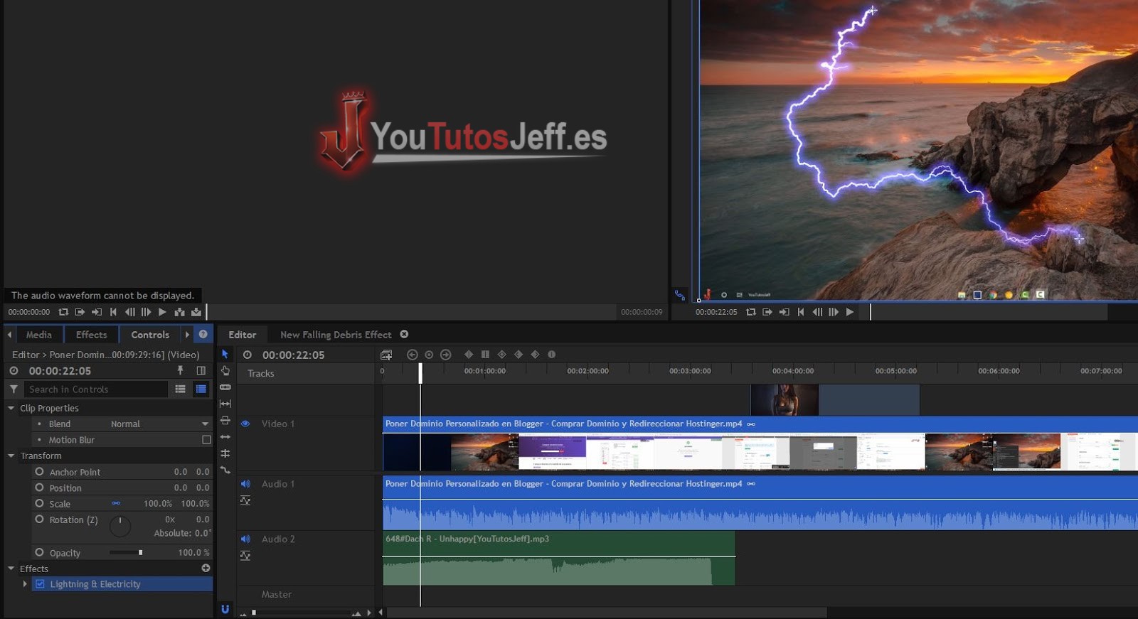The height and width of the screenshot is (619, 1138).
Task: Unlink Scale proportions chain icon
Action: [116, 503]
